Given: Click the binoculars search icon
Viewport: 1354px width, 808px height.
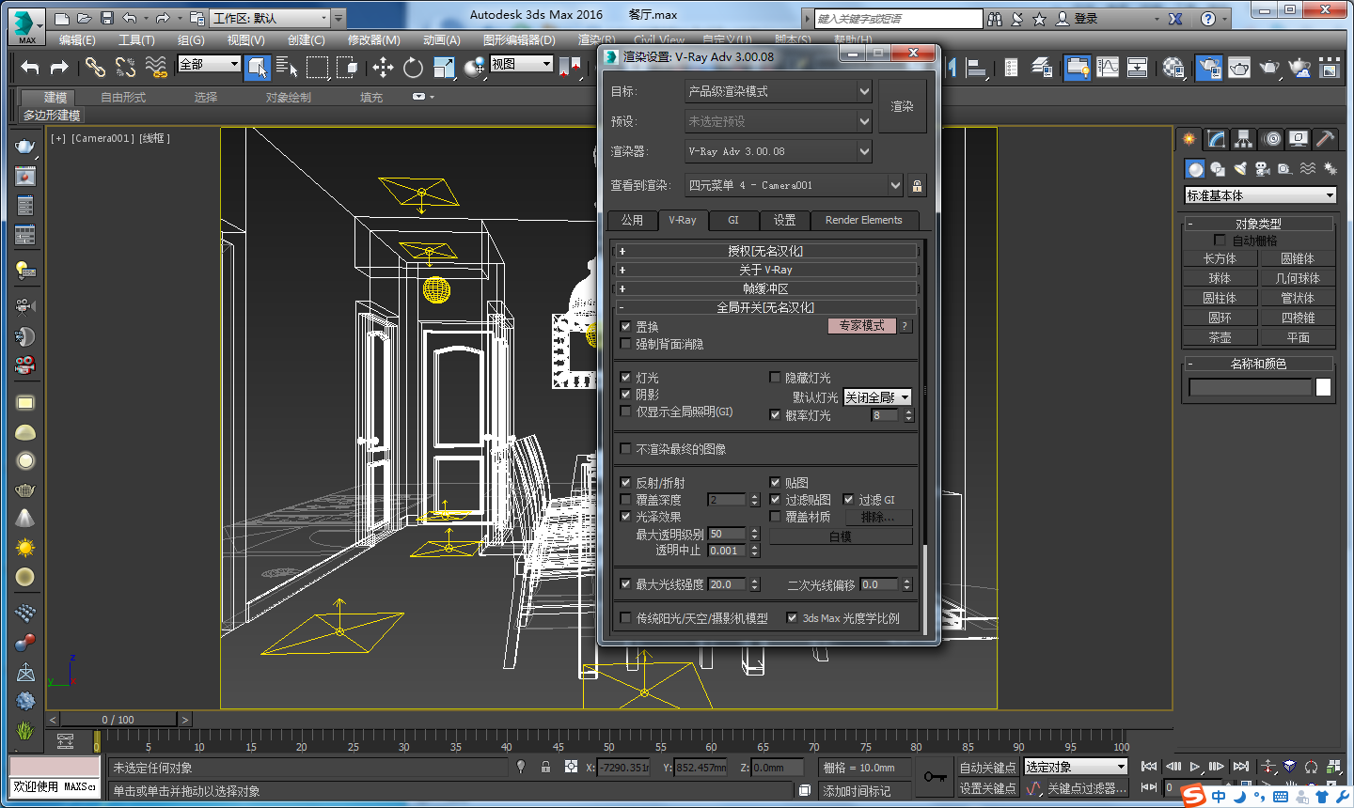Looking at the screenshot, I should [995, 19].
